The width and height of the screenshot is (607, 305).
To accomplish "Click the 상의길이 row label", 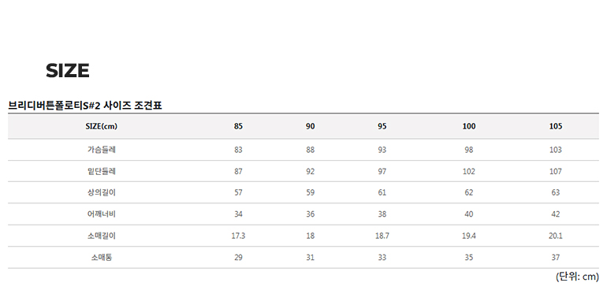I will [102, 192].
